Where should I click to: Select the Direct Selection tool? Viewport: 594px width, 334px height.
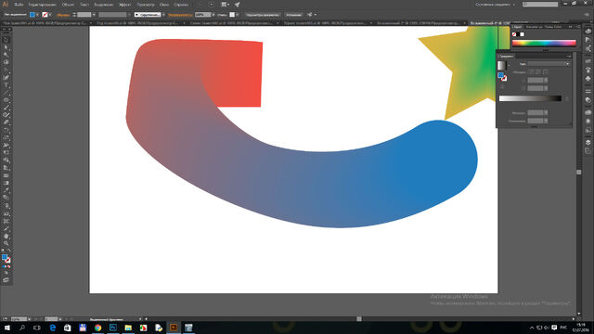pyautogui.click(x=6, y=47)
